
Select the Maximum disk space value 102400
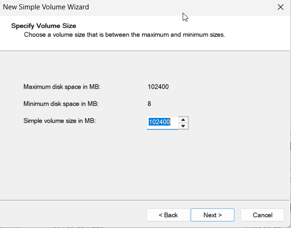(158, 87)
